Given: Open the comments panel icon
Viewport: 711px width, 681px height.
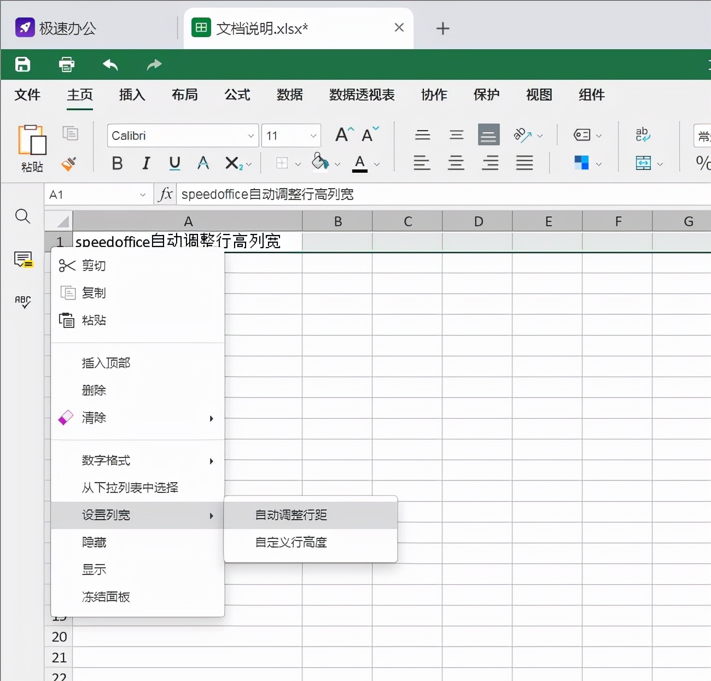Looking at the screenshot, I should (24, 260).
